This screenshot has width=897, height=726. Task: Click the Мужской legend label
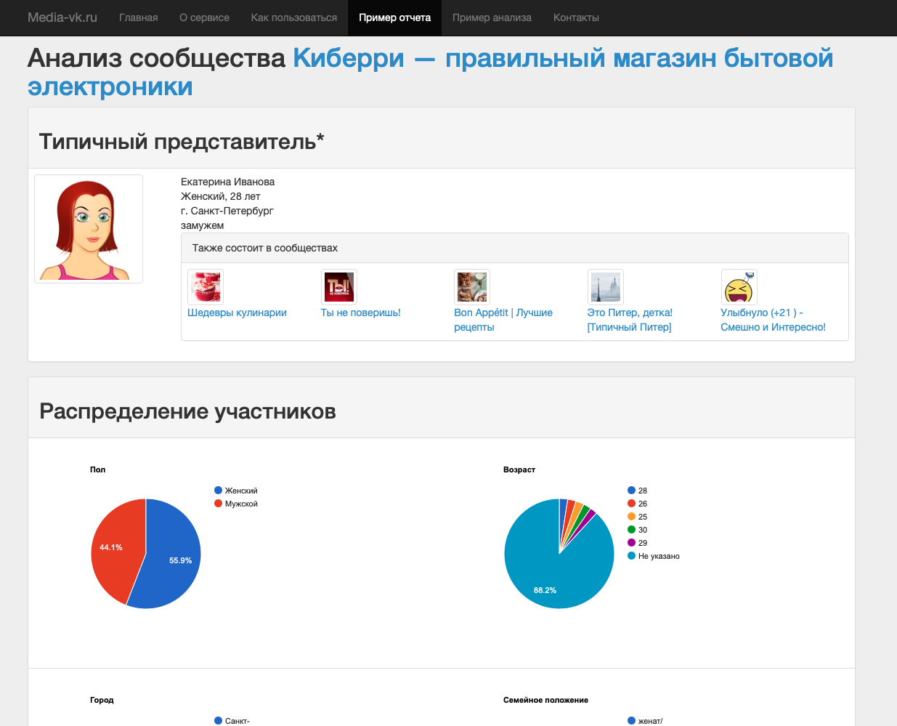tap(241, 504)
